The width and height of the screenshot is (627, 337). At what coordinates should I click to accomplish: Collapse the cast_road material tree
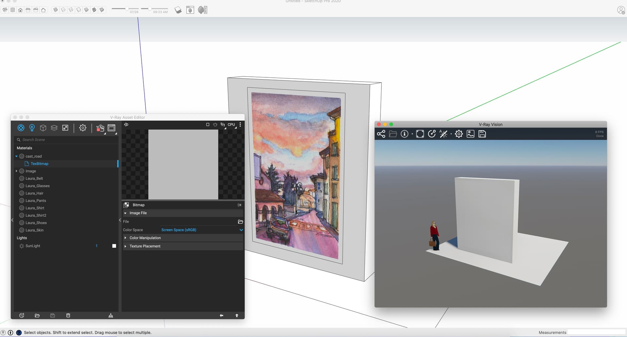click(x=16, y=156)
